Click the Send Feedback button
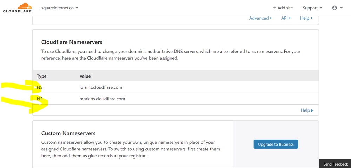This screenshot has height=168, width=351. pos(335,164)
